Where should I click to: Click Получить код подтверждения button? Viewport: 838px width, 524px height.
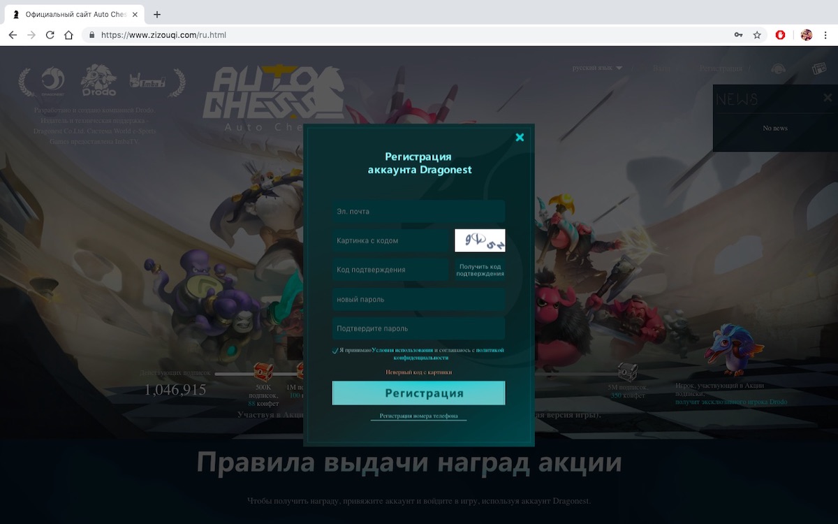pyautogui.click(x=480, y=270)
